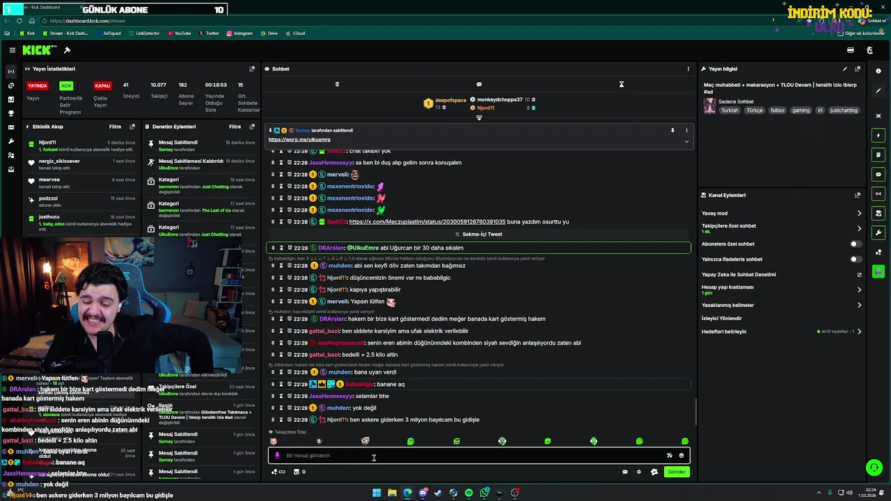The width and height of the screenshot is (891, 501).
Task: Expand the chat leaderboard with the down arrow
Action: (479, 118)
